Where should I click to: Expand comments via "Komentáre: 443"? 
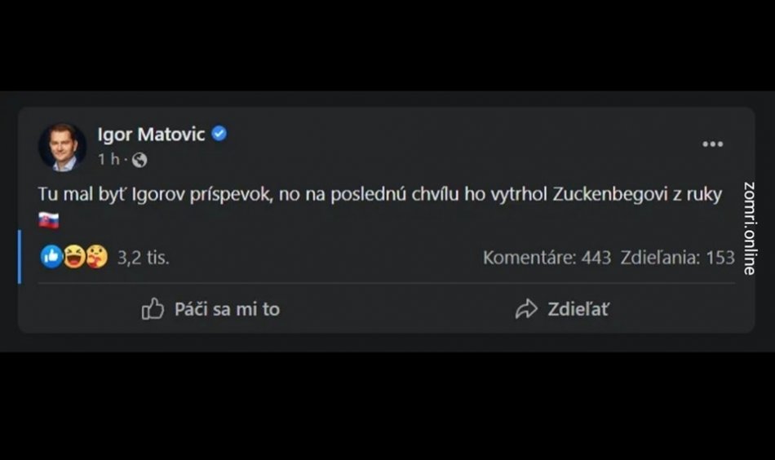coord(547,258)
